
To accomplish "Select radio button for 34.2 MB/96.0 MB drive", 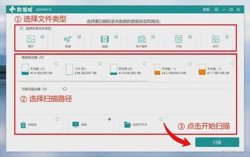I will (190, 64).
